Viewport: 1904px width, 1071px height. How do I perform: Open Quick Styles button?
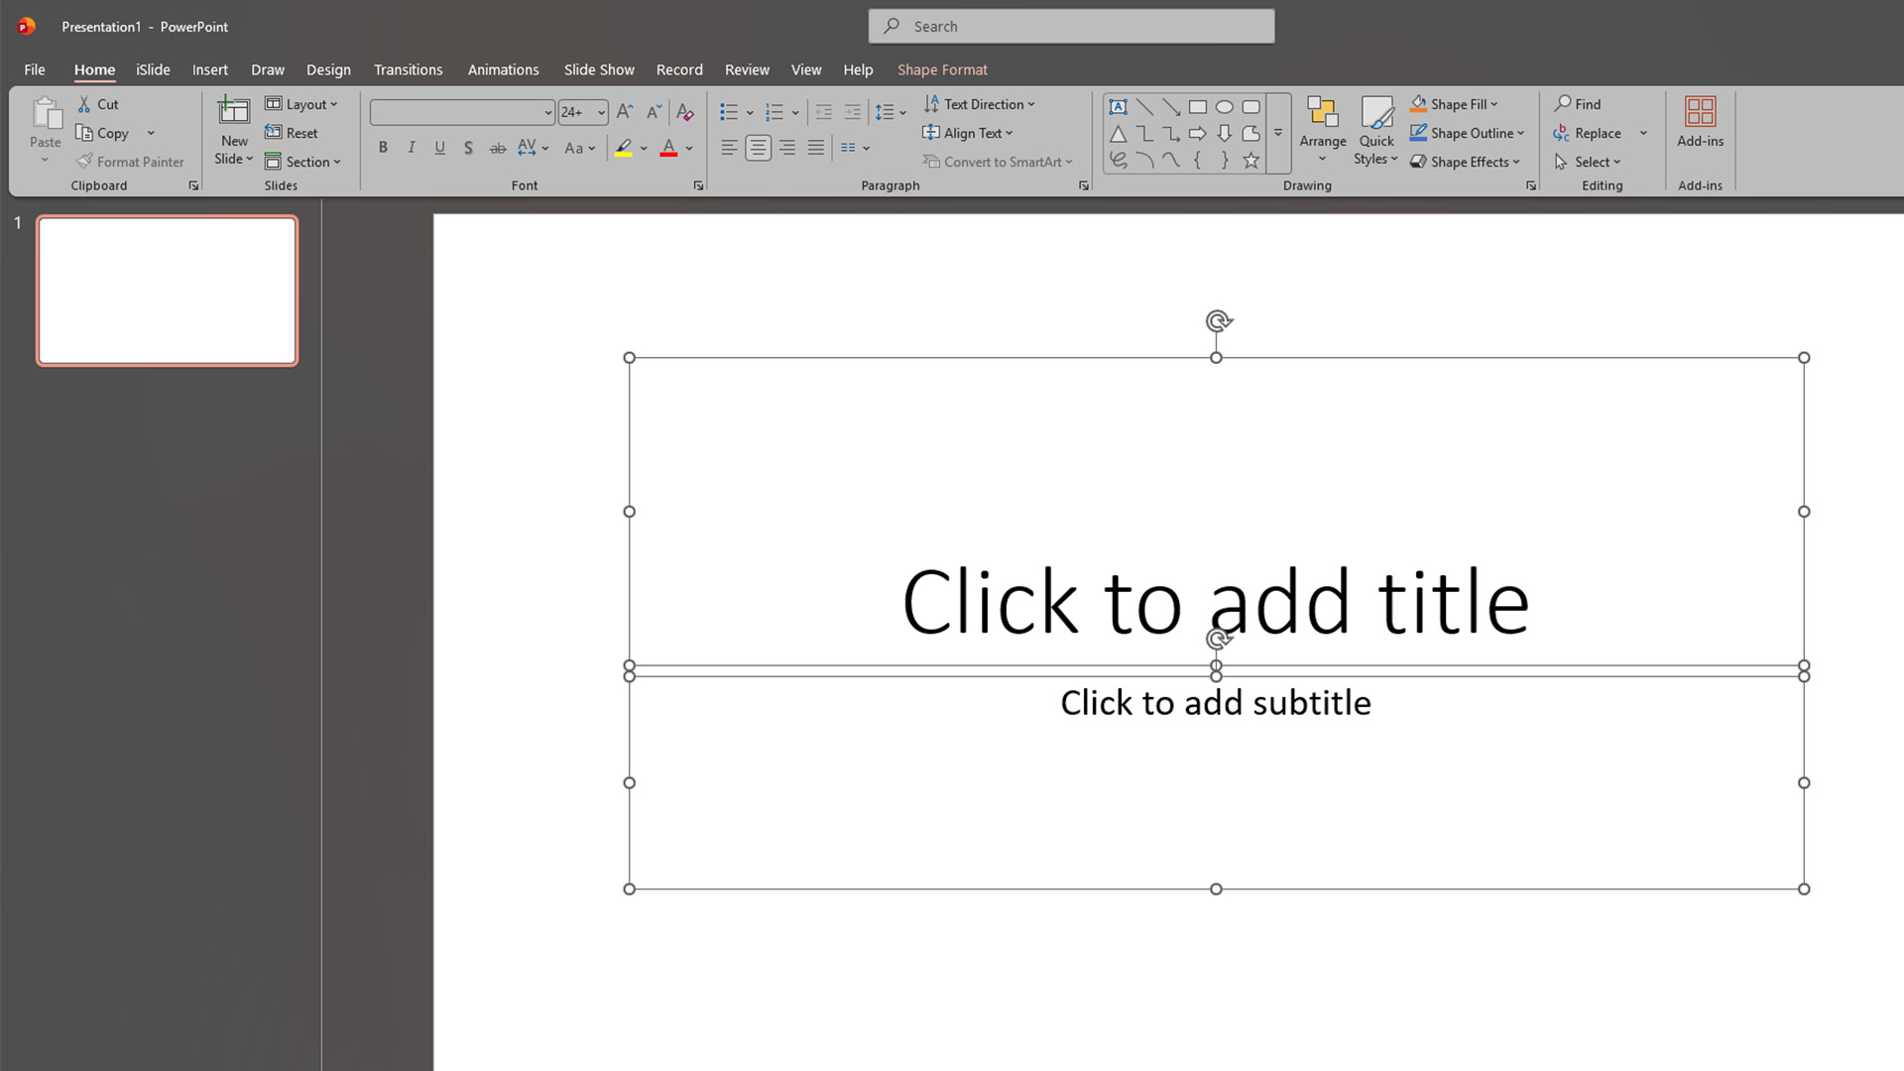[x=1376, y=130]
